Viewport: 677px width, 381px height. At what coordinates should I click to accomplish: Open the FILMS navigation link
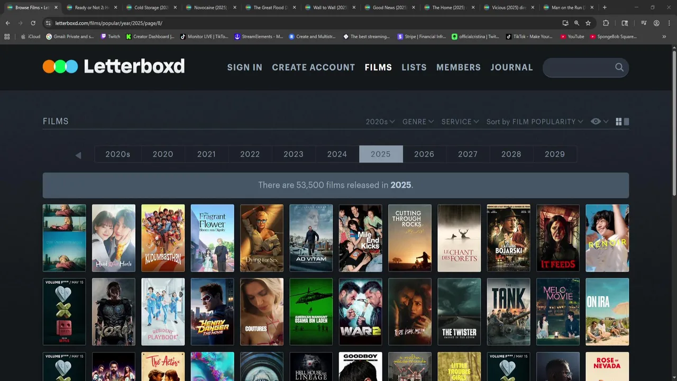pyautogui.click(x=378, y=67)
